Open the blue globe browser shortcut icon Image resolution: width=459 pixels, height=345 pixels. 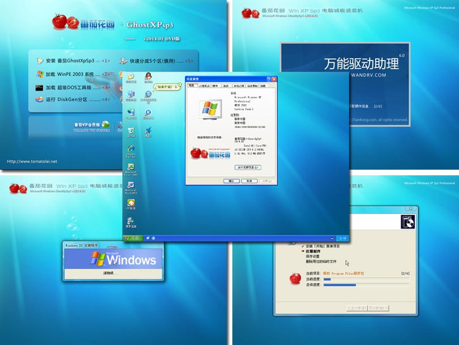149,94
